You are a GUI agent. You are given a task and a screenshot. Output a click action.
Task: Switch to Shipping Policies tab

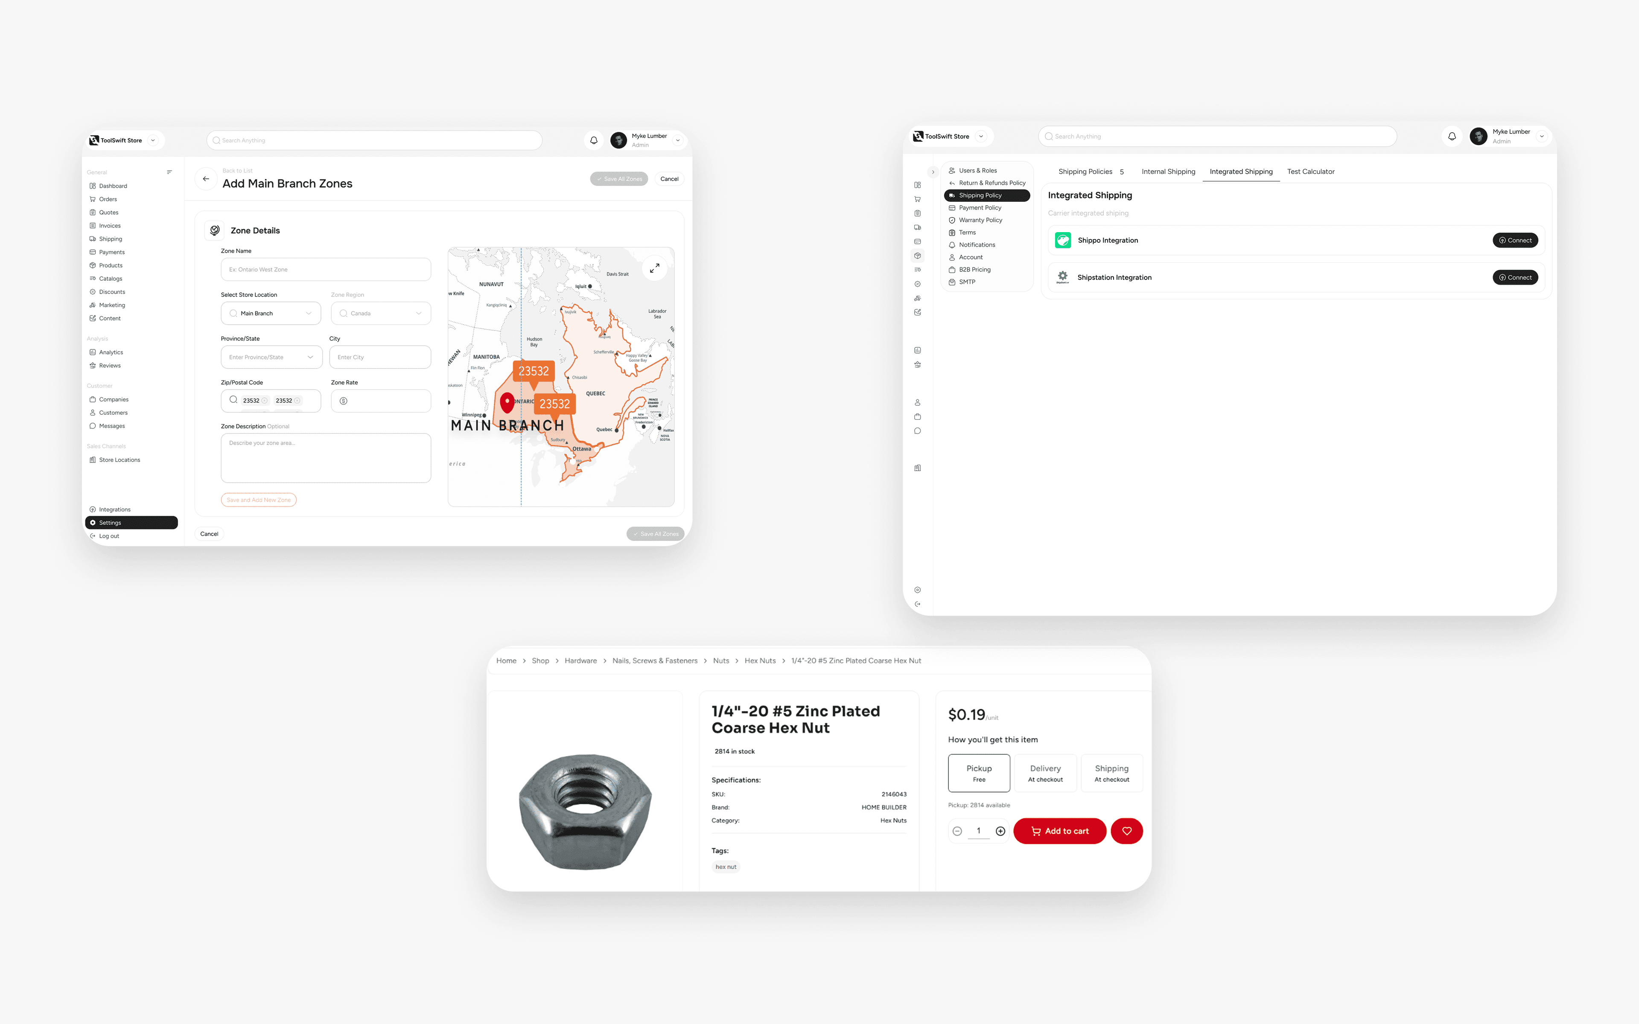tap(1091, 172)
